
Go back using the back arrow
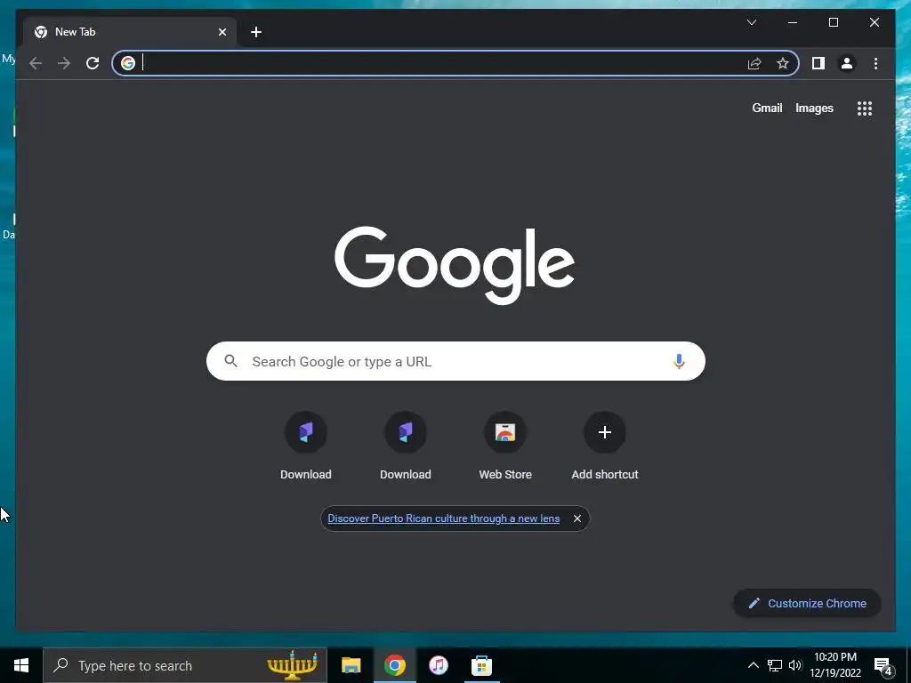[x=36, y=63]
